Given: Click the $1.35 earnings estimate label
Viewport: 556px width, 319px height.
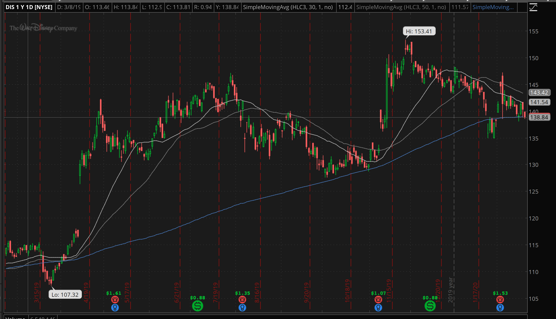Looking at the screenshot, I should pos(243,293).
